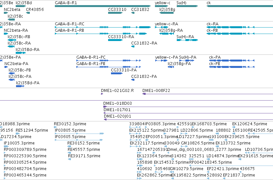Click EST IP03605.5prime label

click(x=70, y=137)
